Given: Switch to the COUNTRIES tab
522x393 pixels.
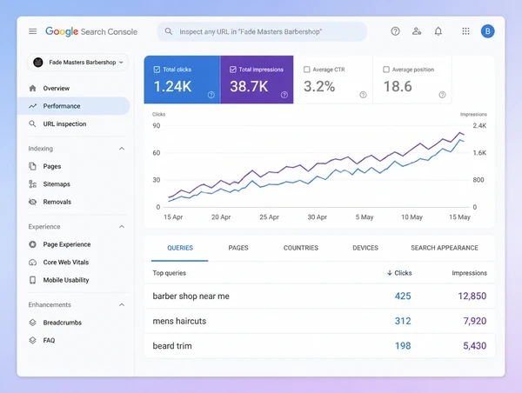Looking at the screenshot, I should coord(301,248).
